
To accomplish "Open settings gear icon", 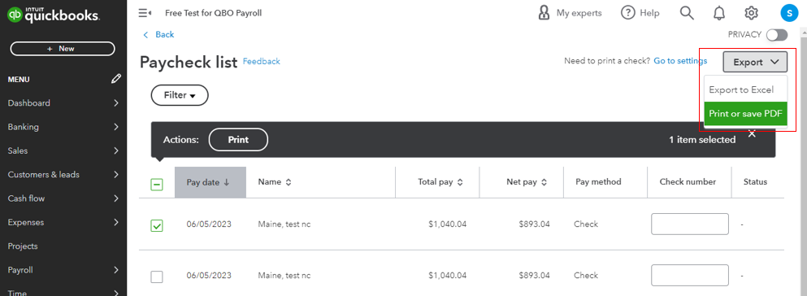I will (752, 13).
